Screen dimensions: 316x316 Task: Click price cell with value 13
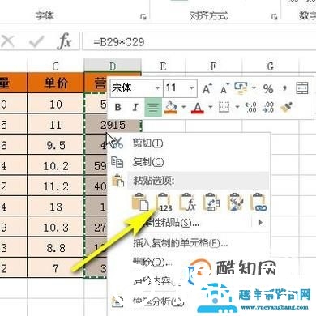pos(56,207)
